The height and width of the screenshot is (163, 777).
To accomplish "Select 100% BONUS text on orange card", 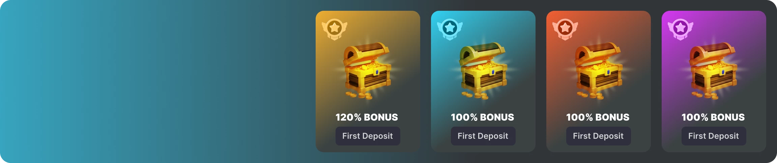I will click(x=598, y=117).
